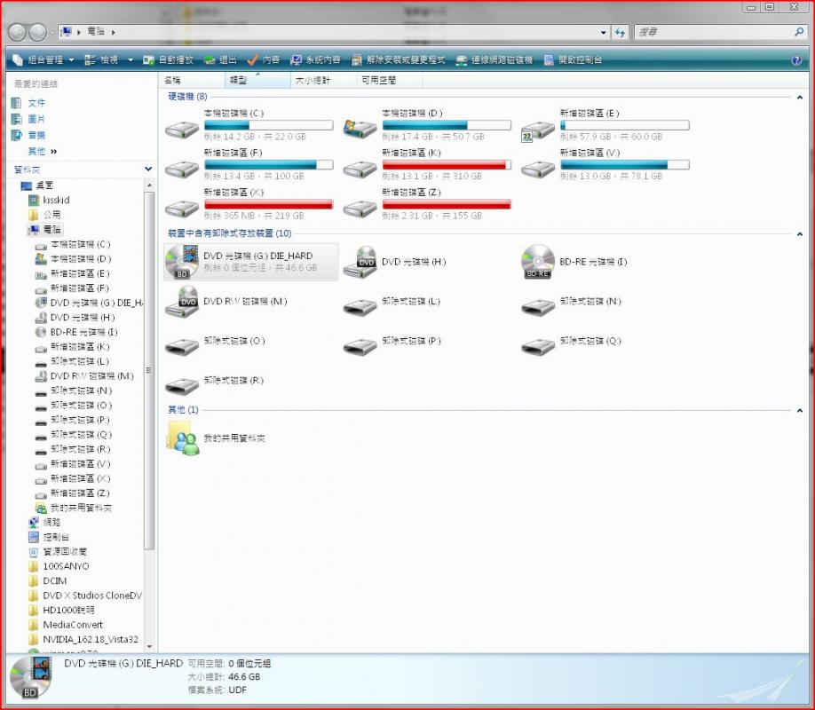815x710 pixels.
Task: Click the 搜尋 search input field
Action: pyautogui.click(x=714, y=32)
